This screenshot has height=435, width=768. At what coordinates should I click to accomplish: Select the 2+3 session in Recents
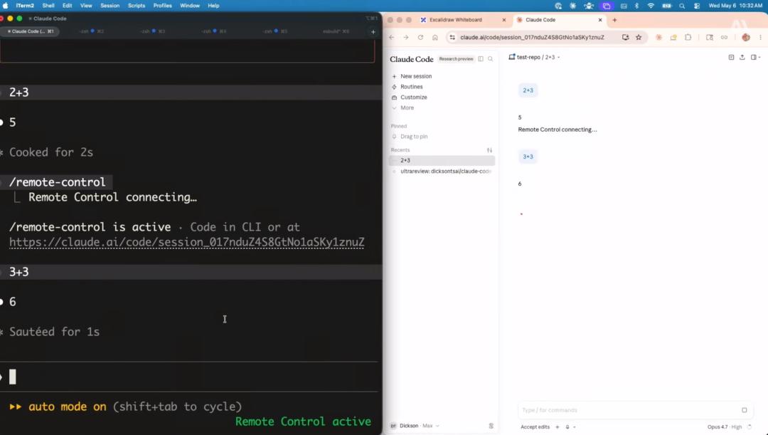(442, 160)
